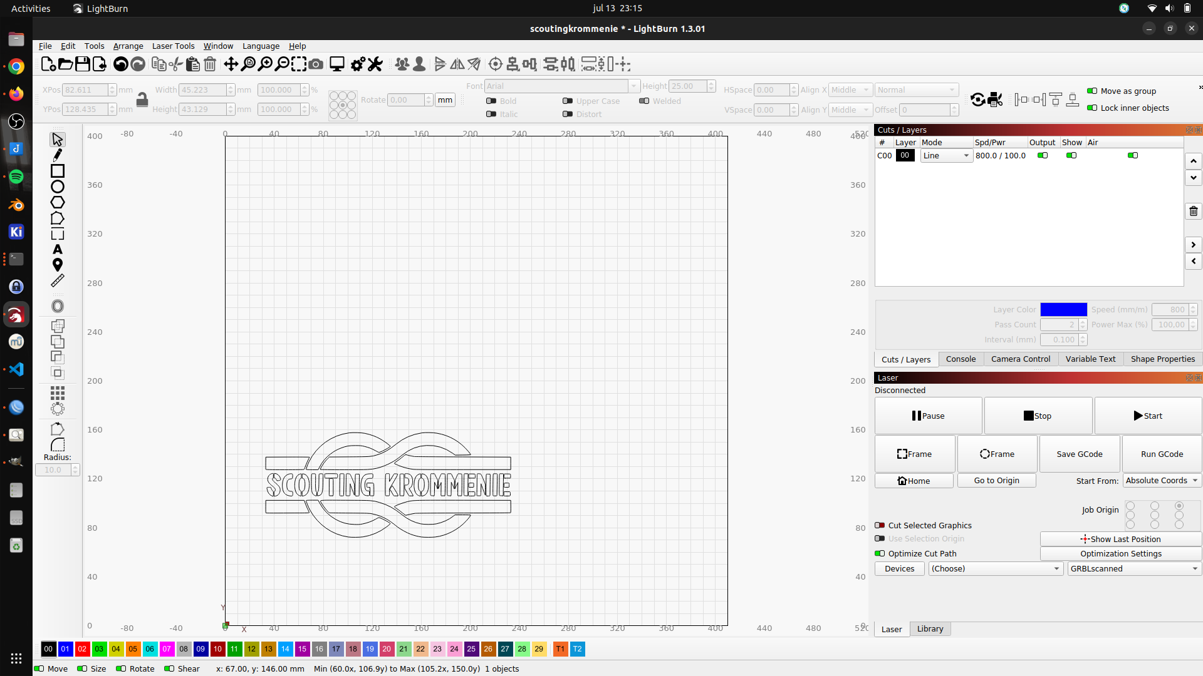Open the Preview monitor icon
This screenshot has width=1203, height=676.
point(337,64)
